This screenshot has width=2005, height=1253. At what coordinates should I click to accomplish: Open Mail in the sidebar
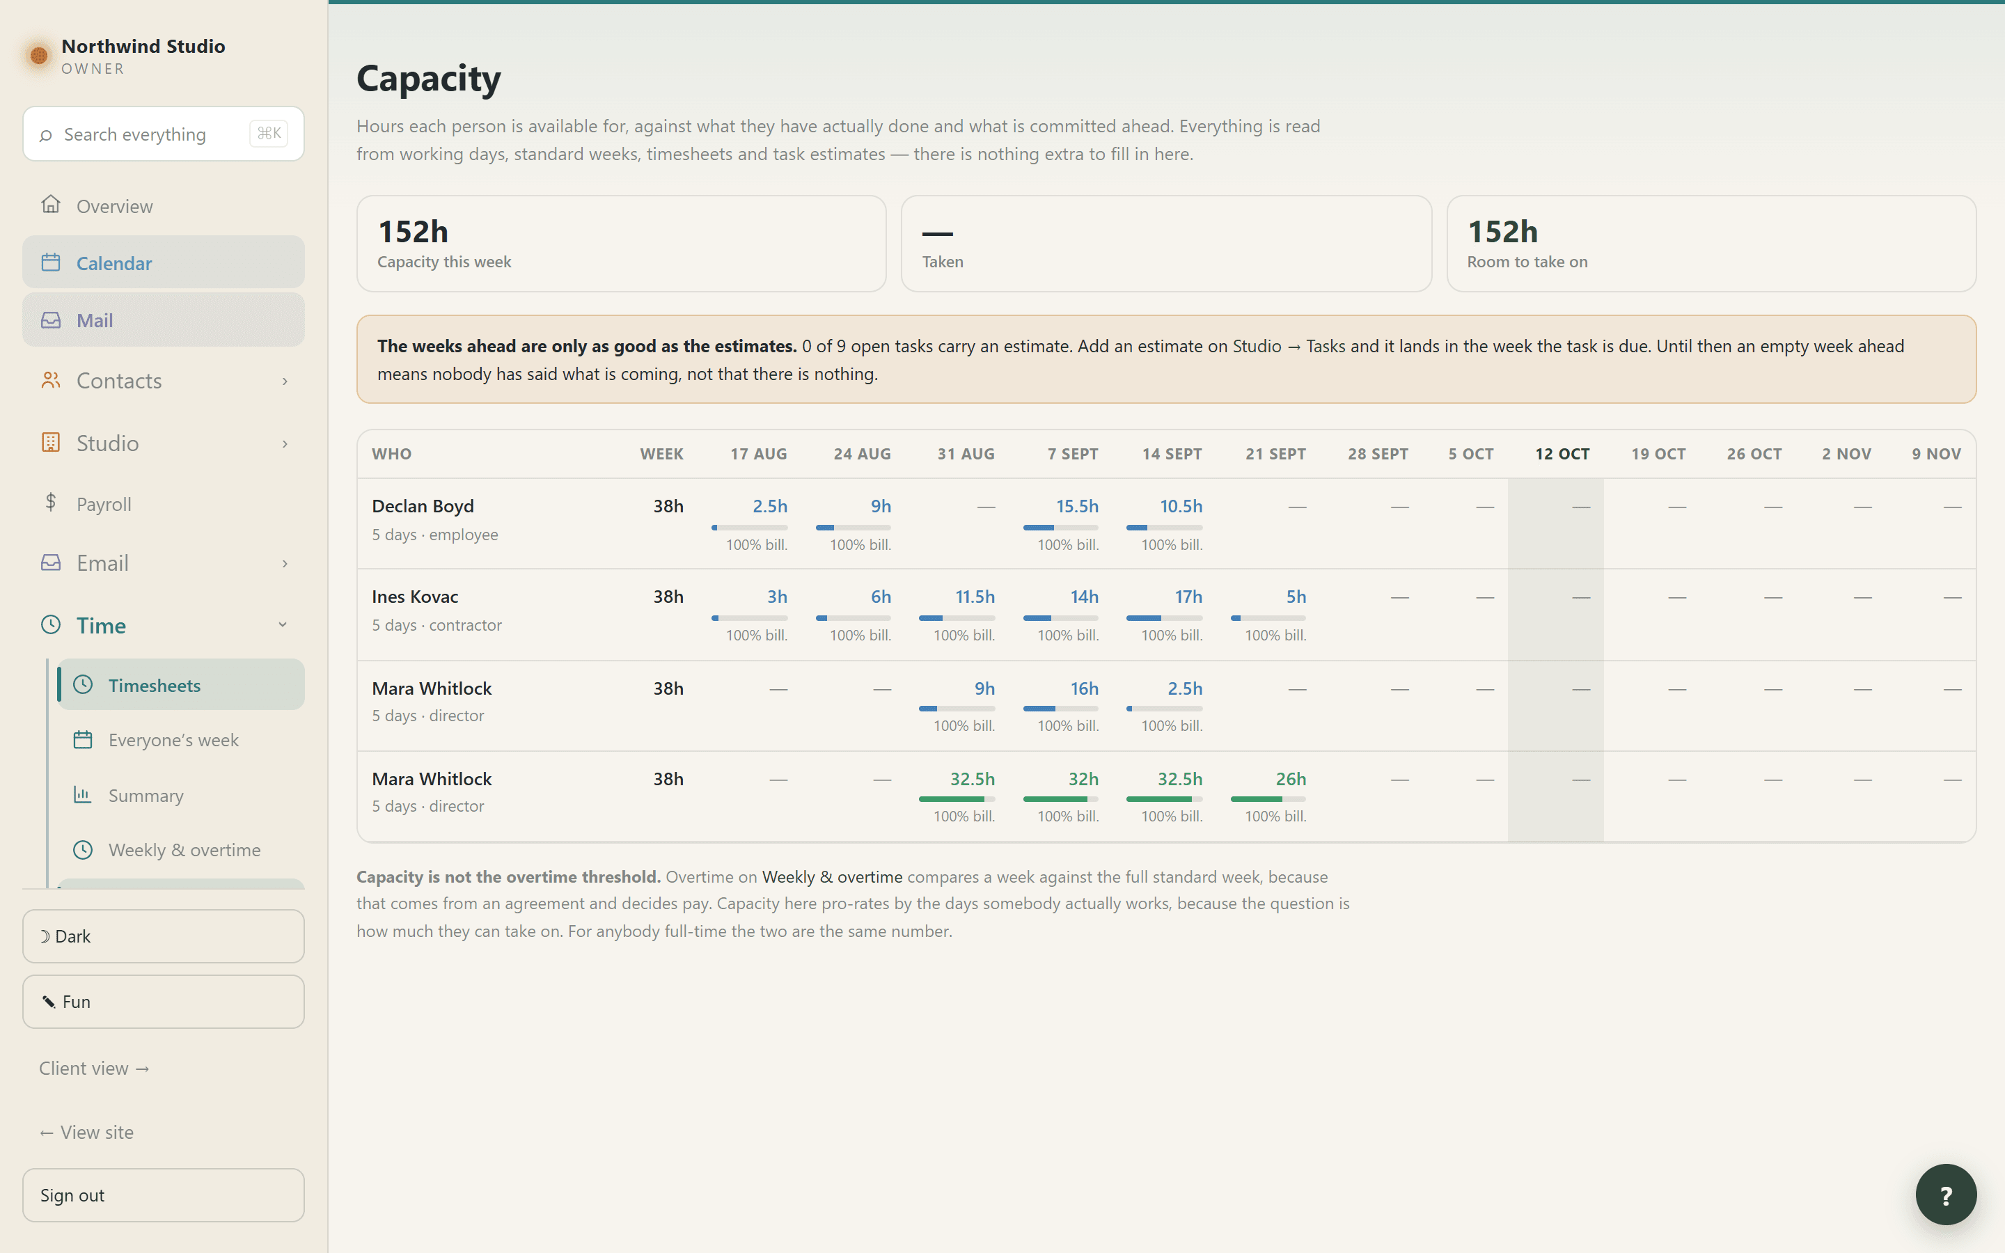point(163,320)
